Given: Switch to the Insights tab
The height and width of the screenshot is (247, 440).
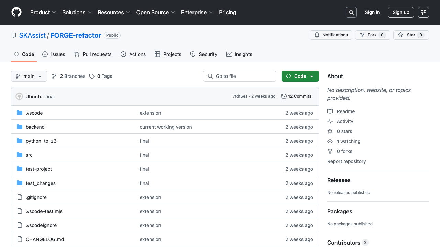Looking at the screenshot, I should [x=239, y=54].
